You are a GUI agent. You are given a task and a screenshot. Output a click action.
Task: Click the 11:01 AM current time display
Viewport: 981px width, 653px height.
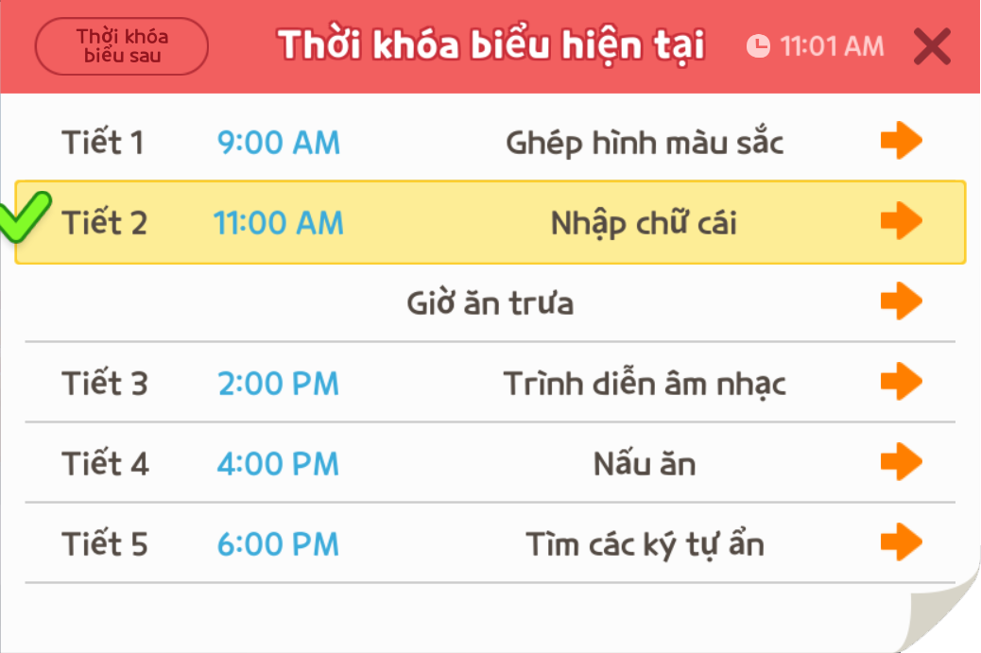832,45
